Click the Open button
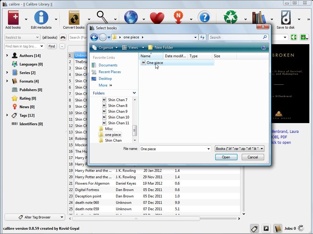The width and height of the screenshot is (313, 234). coord(226,157)
